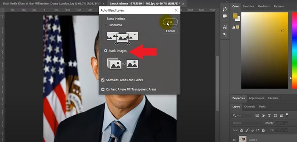Click the out-of-gamut warning triangle
The height and width of the screenshot is (142, 297).
coord(234,27)
